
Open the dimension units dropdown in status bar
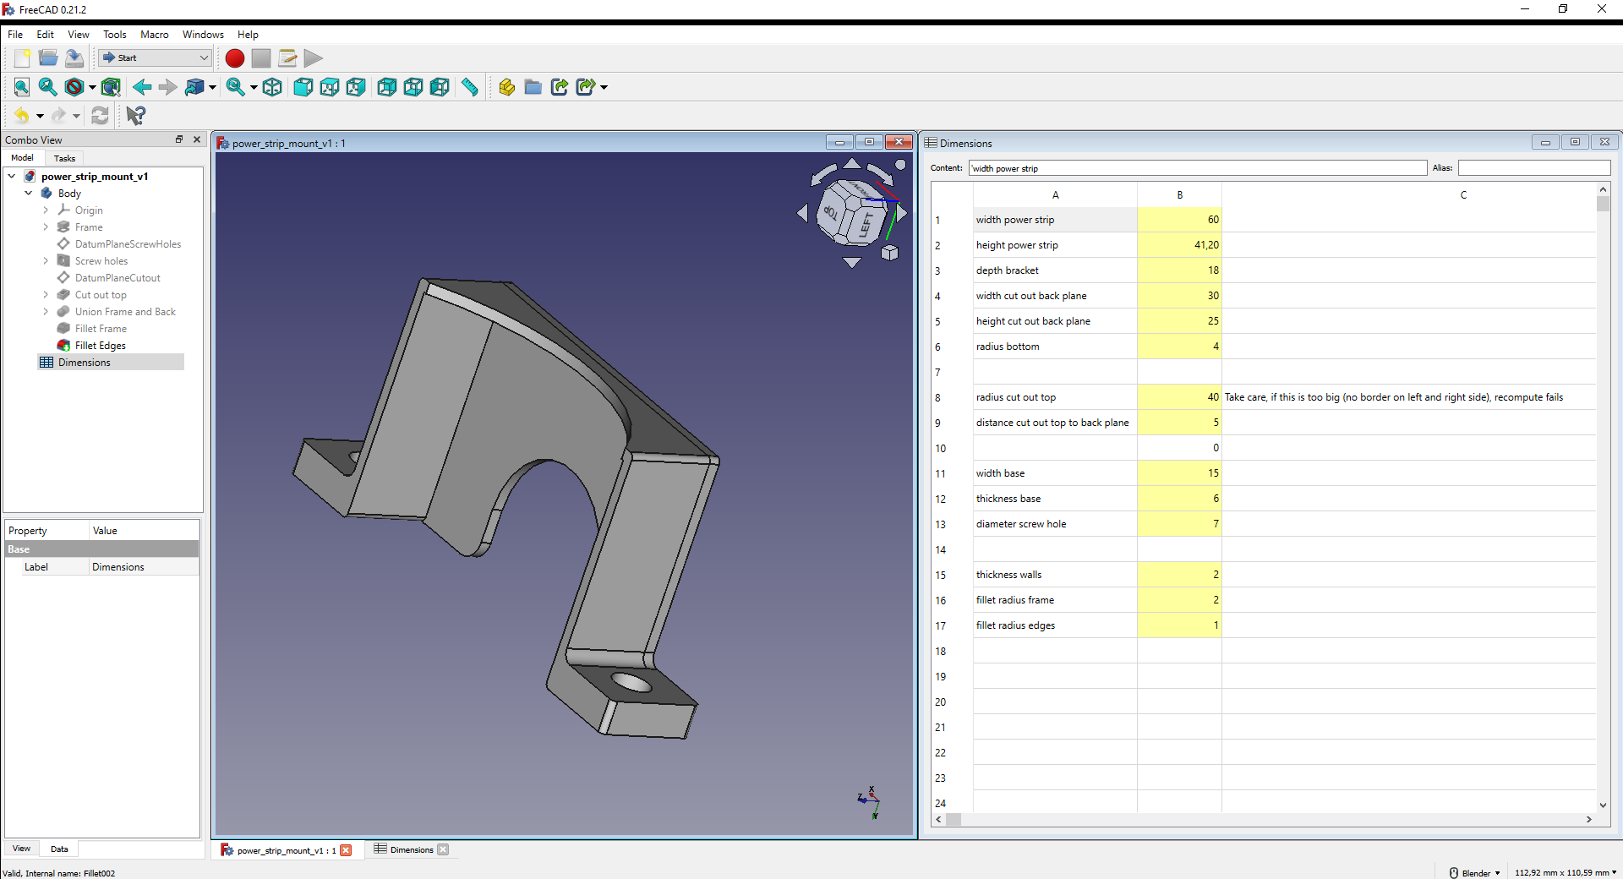tap(1566, 872)
